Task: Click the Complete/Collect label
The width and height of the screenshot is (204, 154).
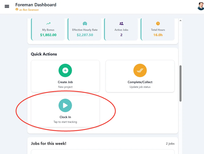Action: (x=140, y=82)
